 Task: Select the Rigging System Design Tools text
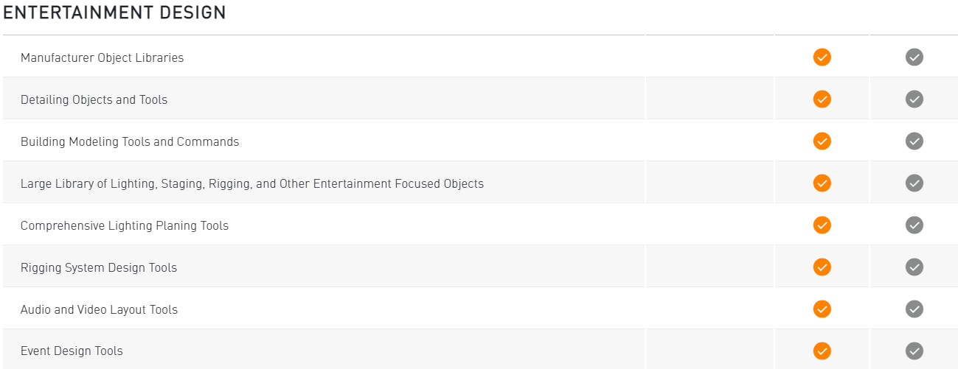(x=99, y=267)
